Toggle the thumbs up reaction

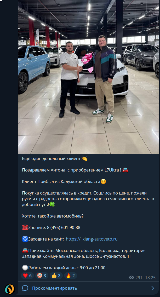pos(56,276)
